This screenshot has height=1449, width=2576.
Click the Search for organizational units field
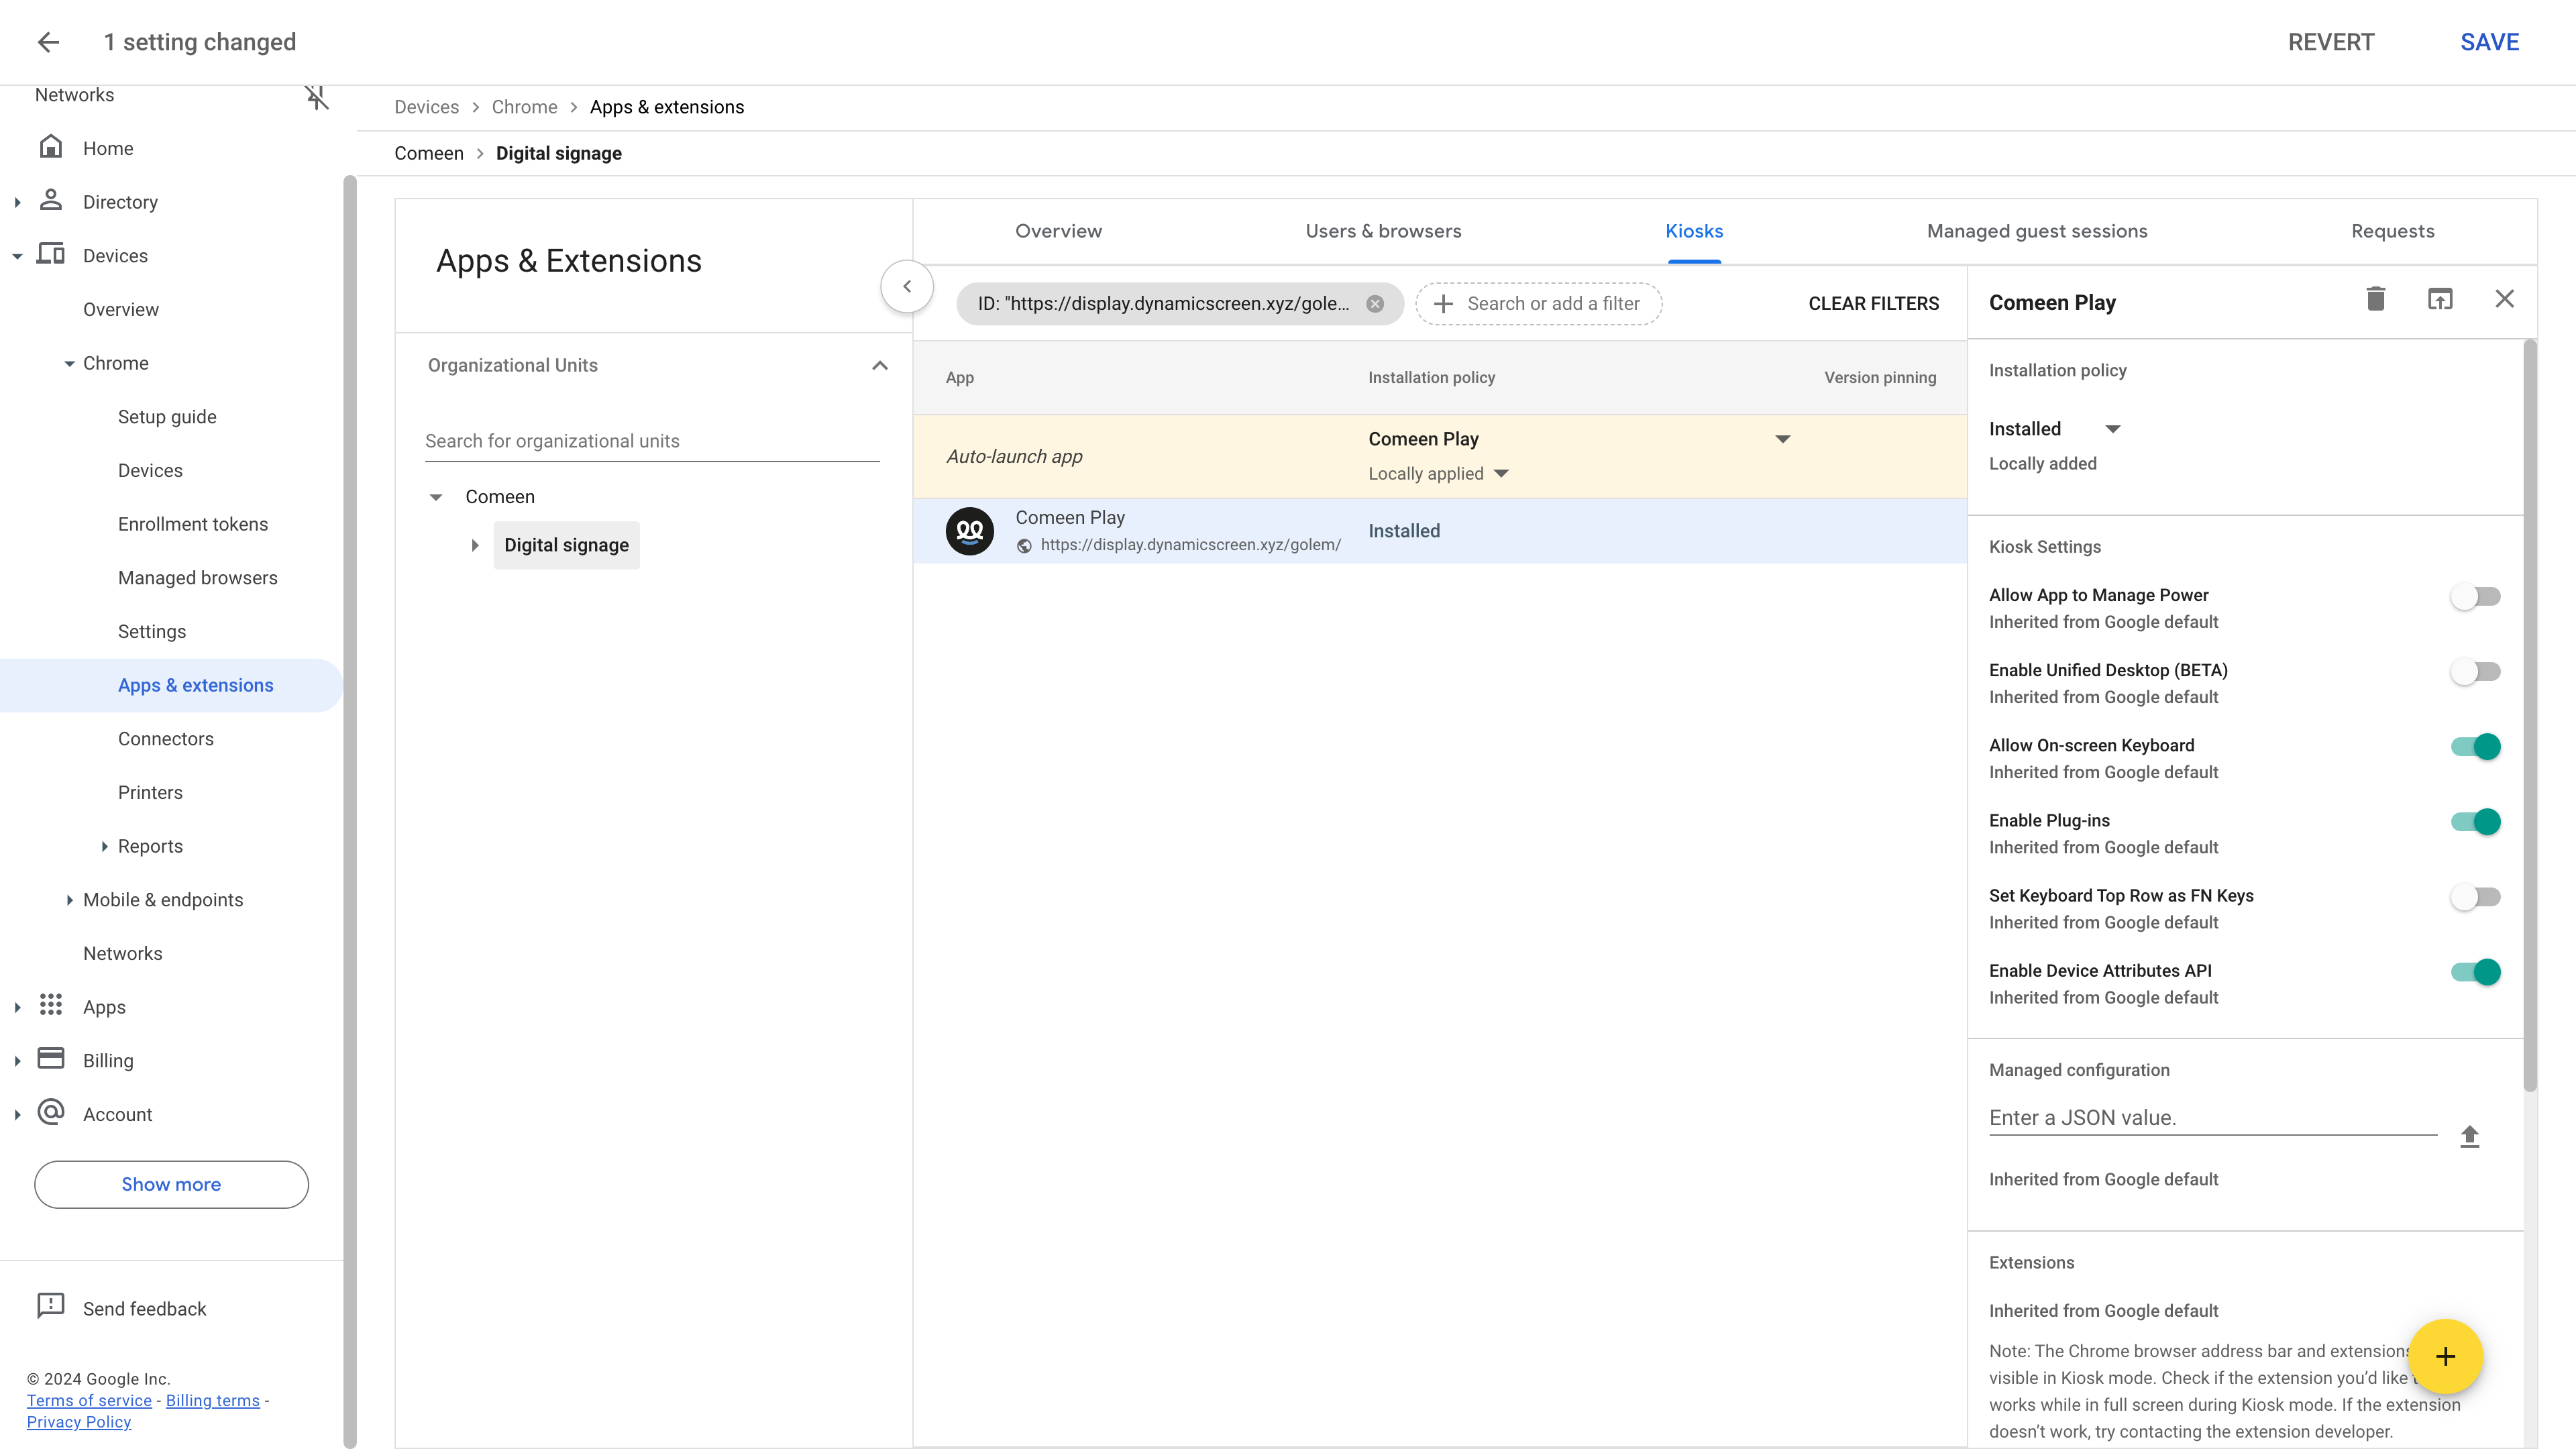point(652,441)
